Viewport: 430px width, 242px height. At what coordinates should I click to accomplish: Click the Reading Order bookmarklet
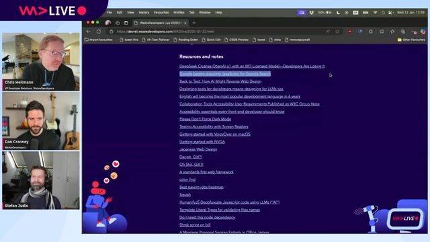185,40
